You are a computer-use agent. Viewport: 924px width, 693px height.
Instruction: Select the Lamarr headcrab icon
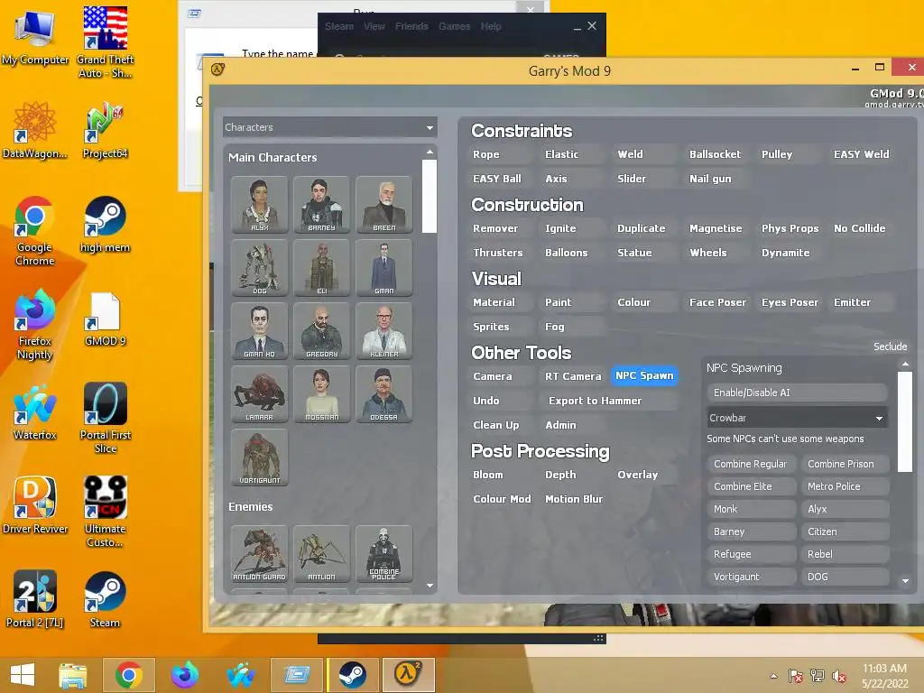[x=259, y=393]
